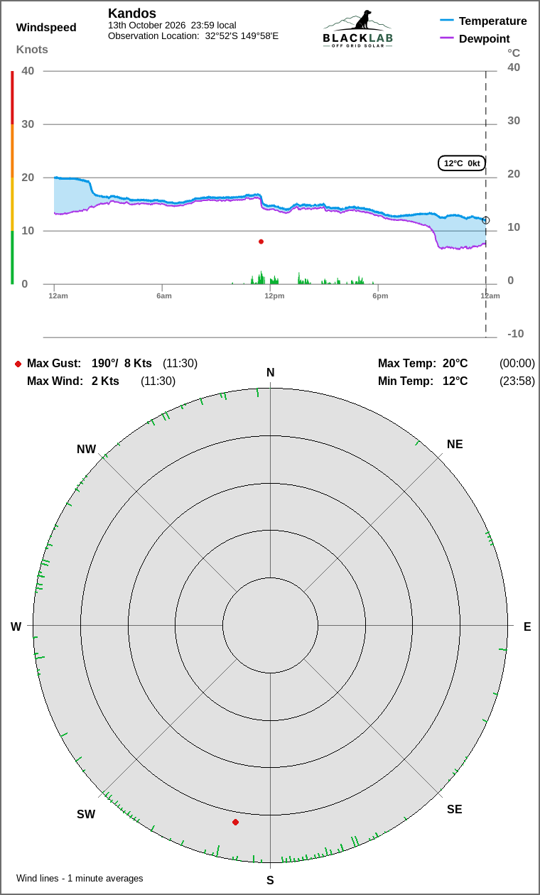Image resolution: width=540 pixels, height=895 pixels.
Task: Click the Windspeed heading
Action: (46, 28)
